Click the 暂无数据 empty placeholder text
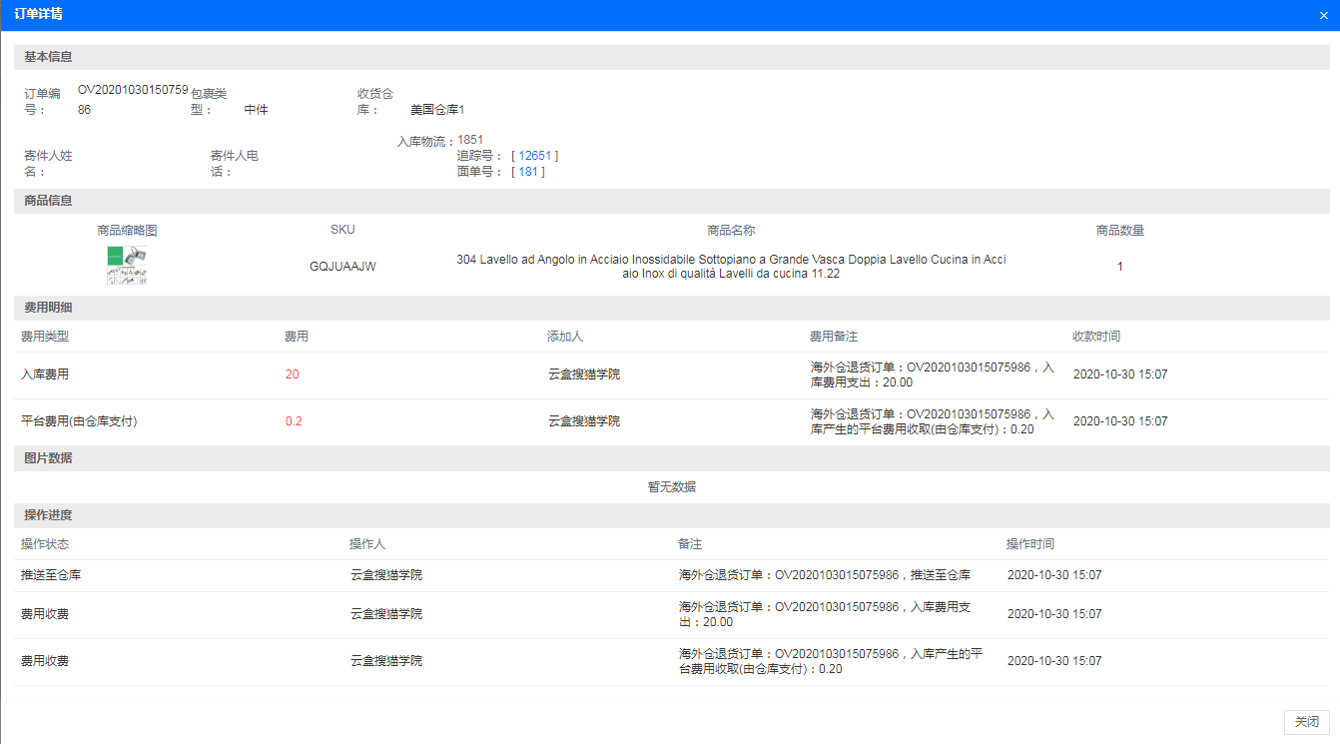The image size is (1340, 744). pos(671,487)
